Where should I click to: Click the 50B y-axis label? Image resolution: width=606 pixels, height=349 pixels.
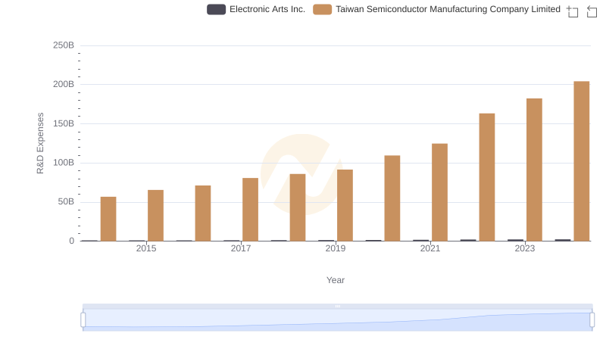coord(66,201)
